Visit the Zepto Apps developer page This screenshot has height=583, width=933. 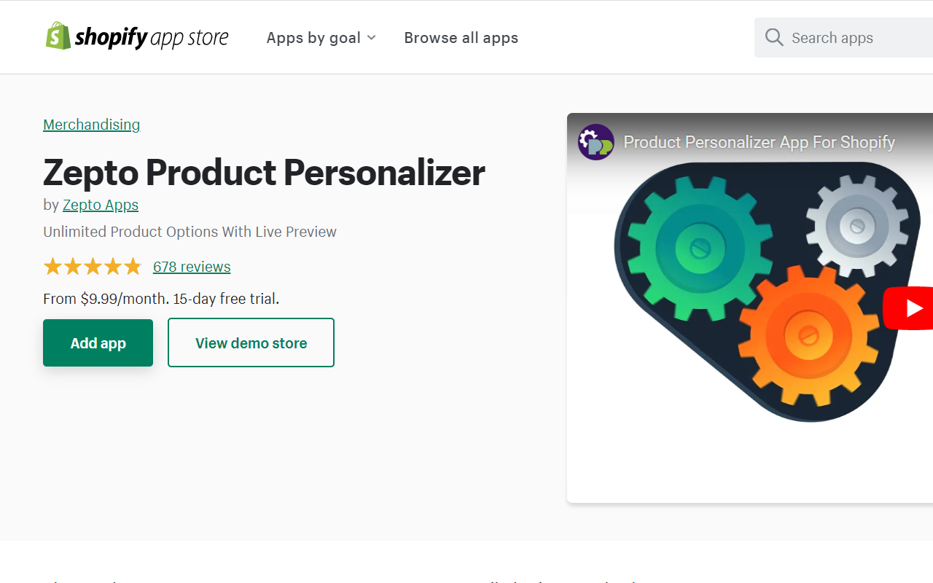tap(100, 205)
